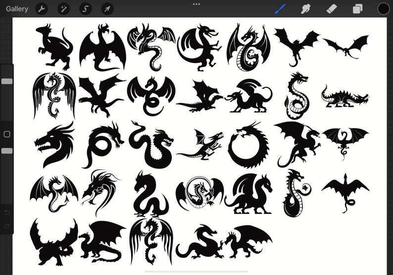Open the Adjustments magic wand menu
This screenshot has width=393, height=275.
(63, 9)
